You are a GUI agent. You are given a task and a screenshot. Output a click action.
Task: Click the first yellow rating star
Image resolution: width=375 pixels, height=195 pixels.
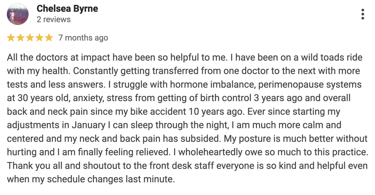coord(11,38)
